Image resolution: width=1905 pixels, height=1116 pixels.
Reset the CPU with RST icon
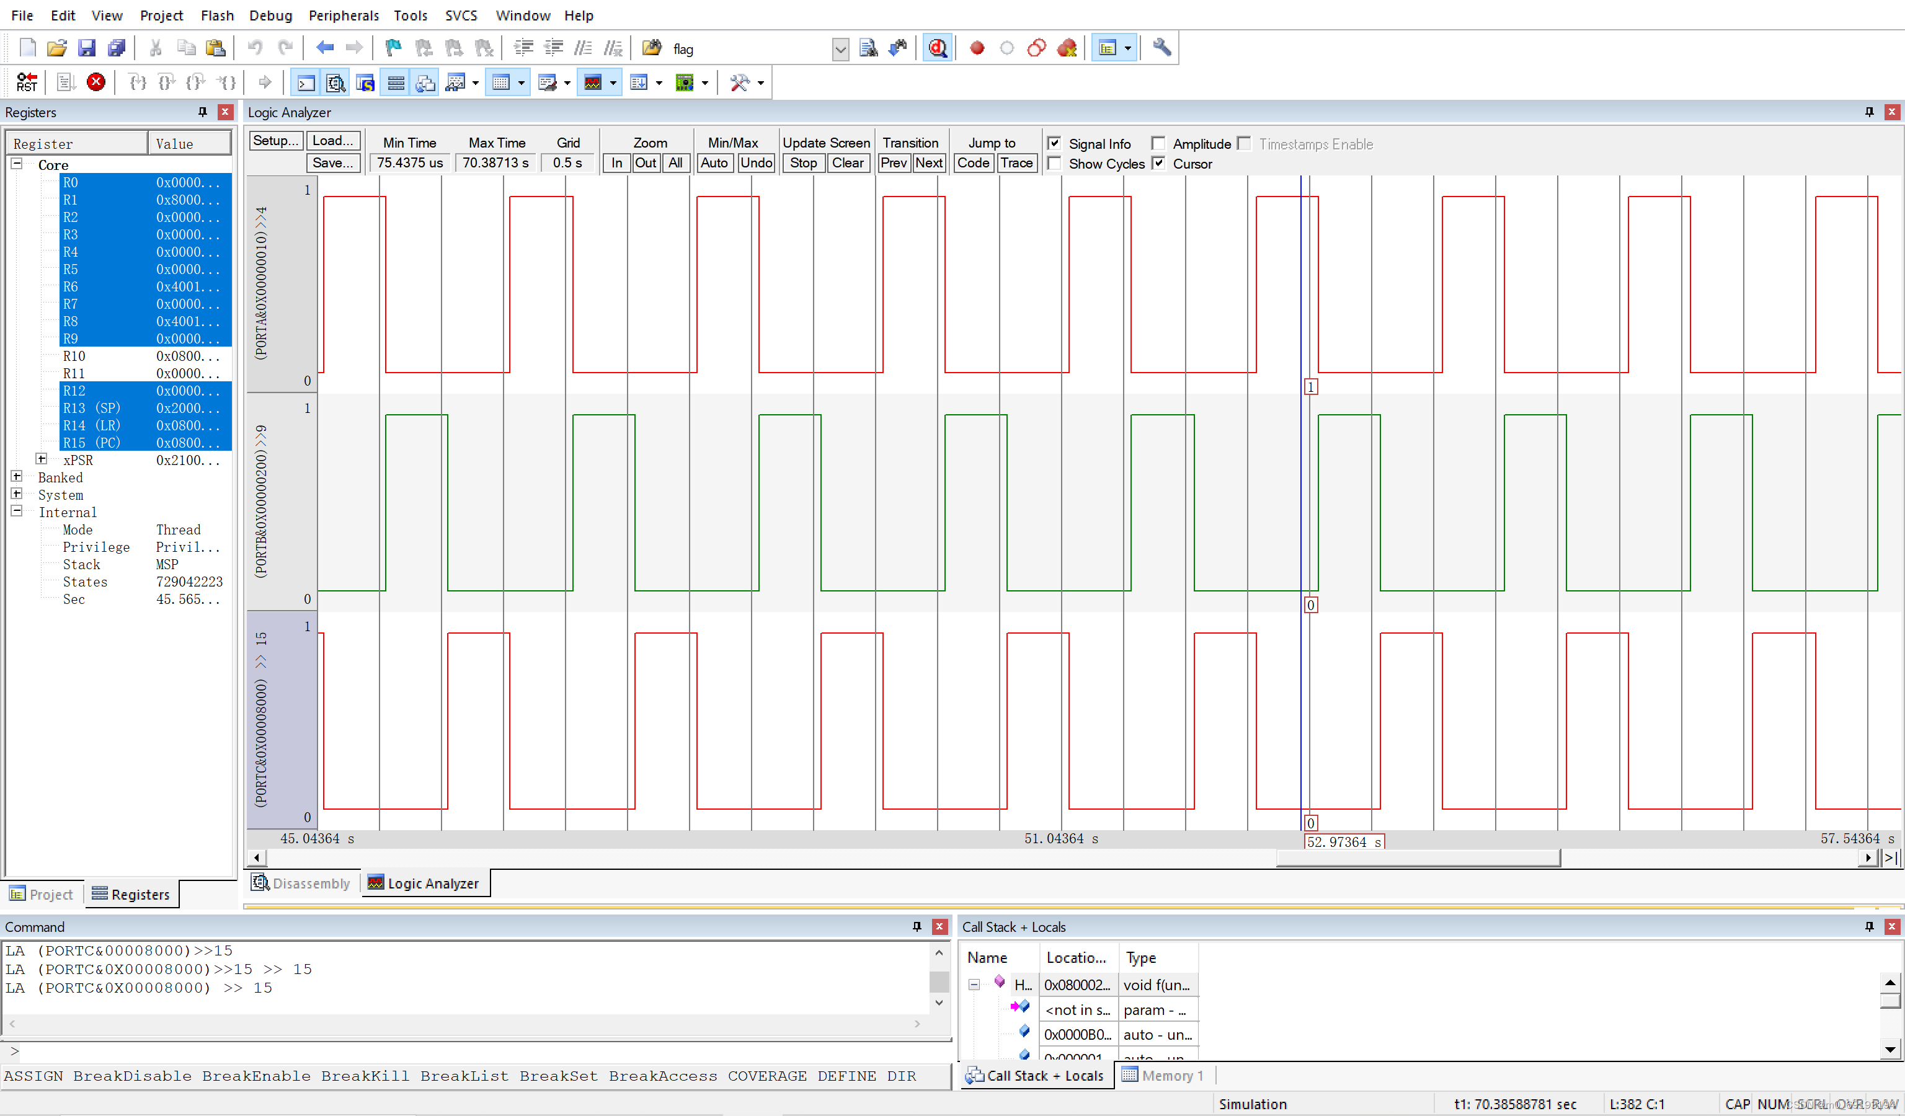[x=27, y=82]
